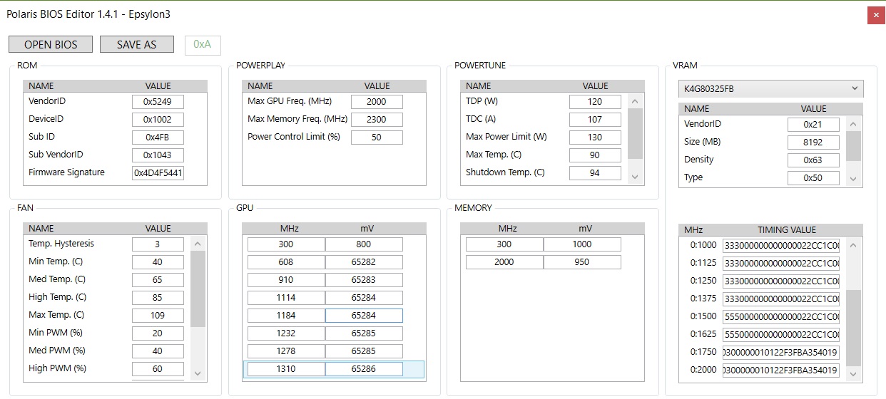Click the 0:1750 timing value field
The image size is (886, 399).
(x=781, y=352)
